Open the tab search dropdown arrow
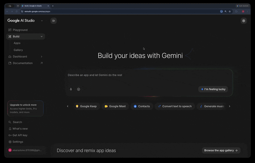 point(18,6)
